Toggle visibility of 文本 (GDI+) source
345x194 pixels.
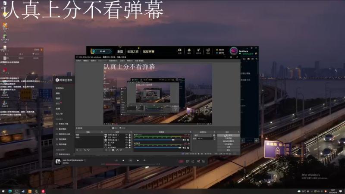pos(126,137)
